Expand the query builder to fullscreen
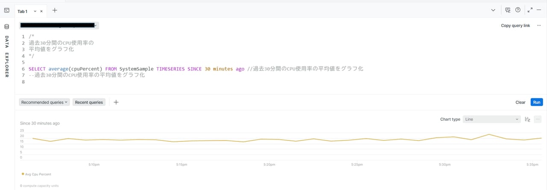 click(530, 10)
